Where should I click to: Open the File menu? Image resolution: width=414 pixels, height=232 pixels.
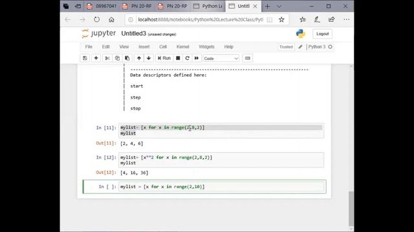[x=89, y=47]
